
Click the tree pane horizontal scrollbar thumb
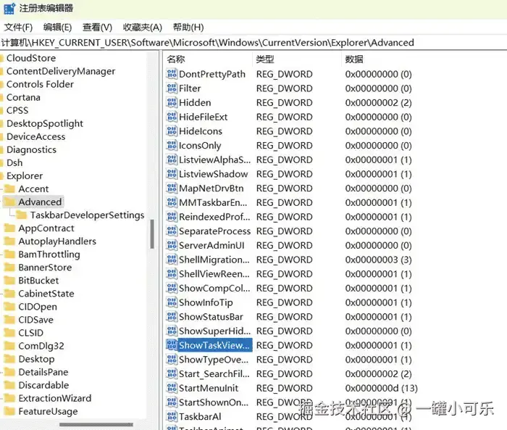click(96, 424)
